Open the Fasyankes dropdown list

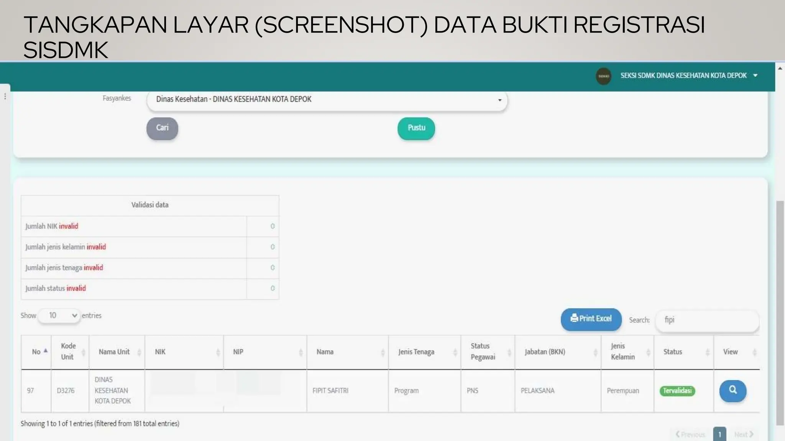point(327,100)
